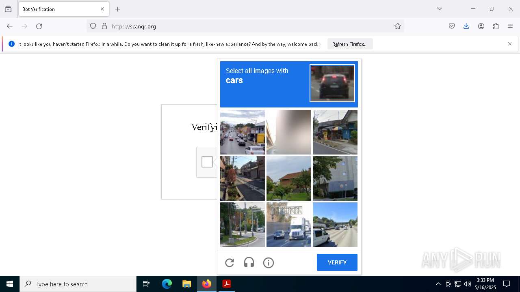Launch Microsoft Edge from taskbar

[167, 284]
